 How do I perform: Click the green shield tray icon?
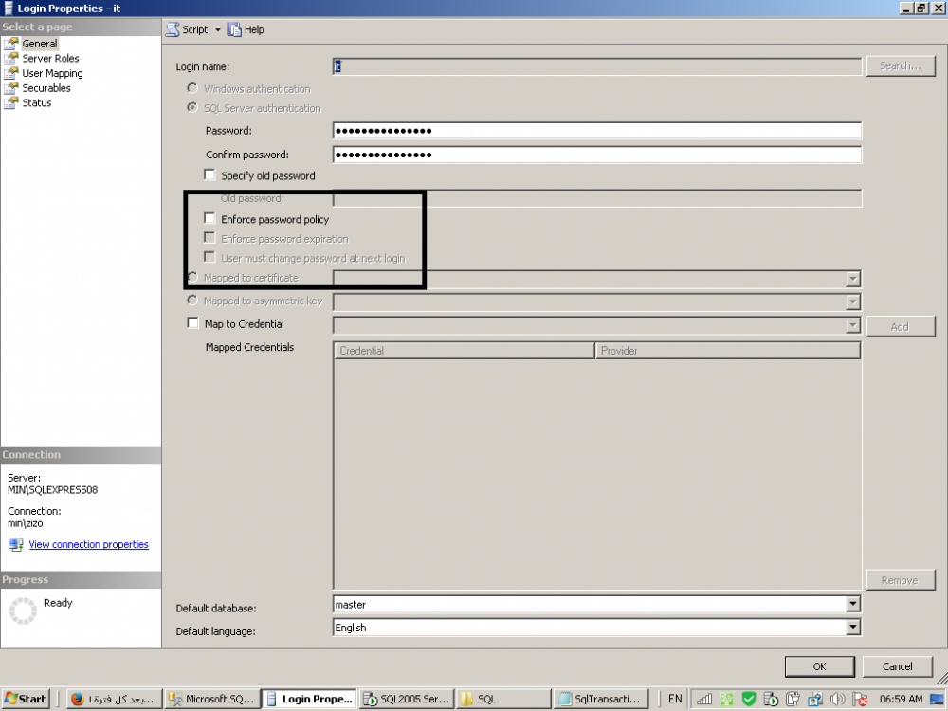(749, 700)
